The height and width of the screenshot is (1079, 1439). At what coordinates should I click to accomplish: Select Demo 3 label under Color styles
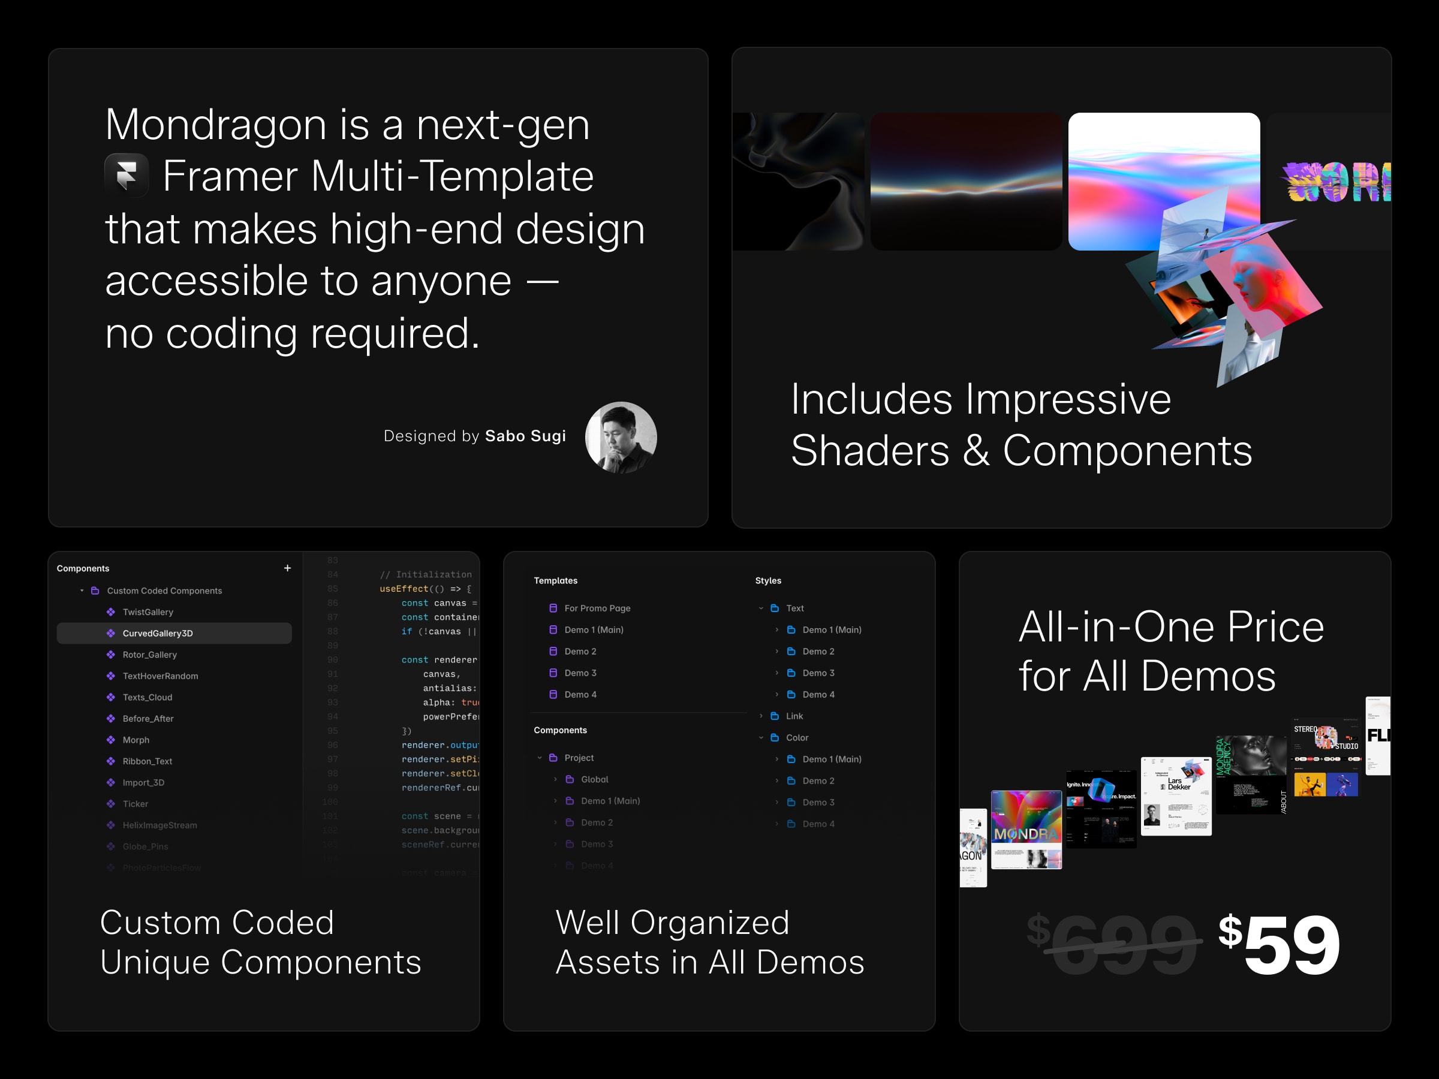pyautogui.click(x=818, y=802)
